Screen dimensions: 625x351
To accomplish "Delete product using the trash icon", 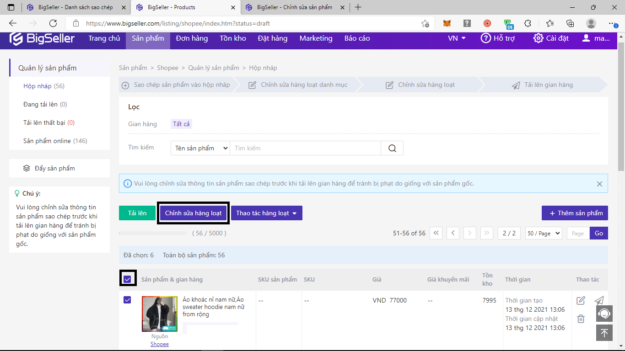I will 581,319.
